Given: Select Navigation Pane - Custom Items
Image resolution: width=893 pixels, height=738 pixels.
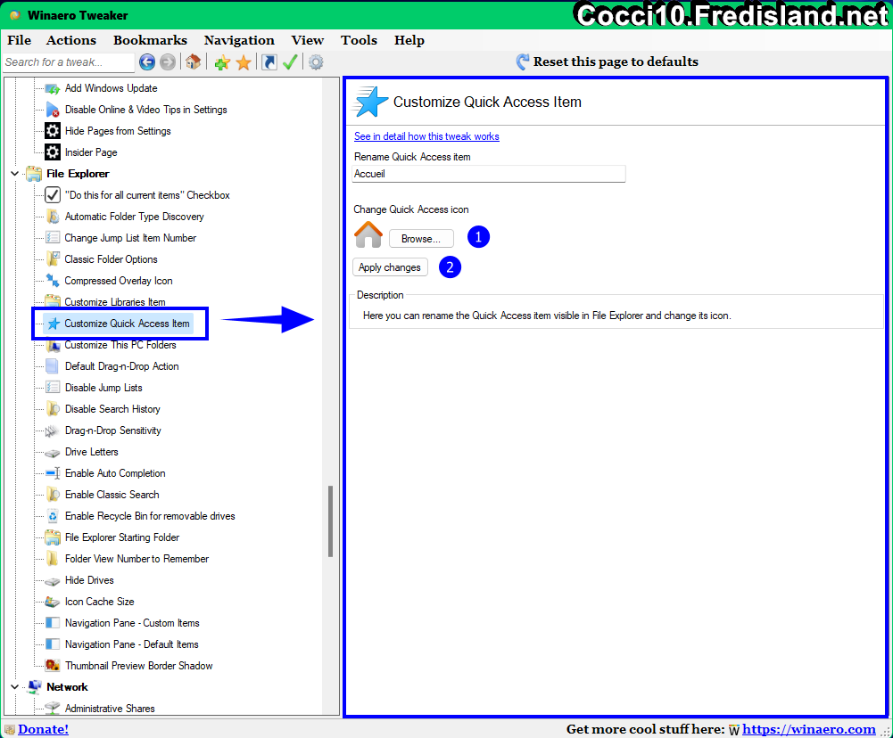Looking at the screenshot, I should click(132, 623).
